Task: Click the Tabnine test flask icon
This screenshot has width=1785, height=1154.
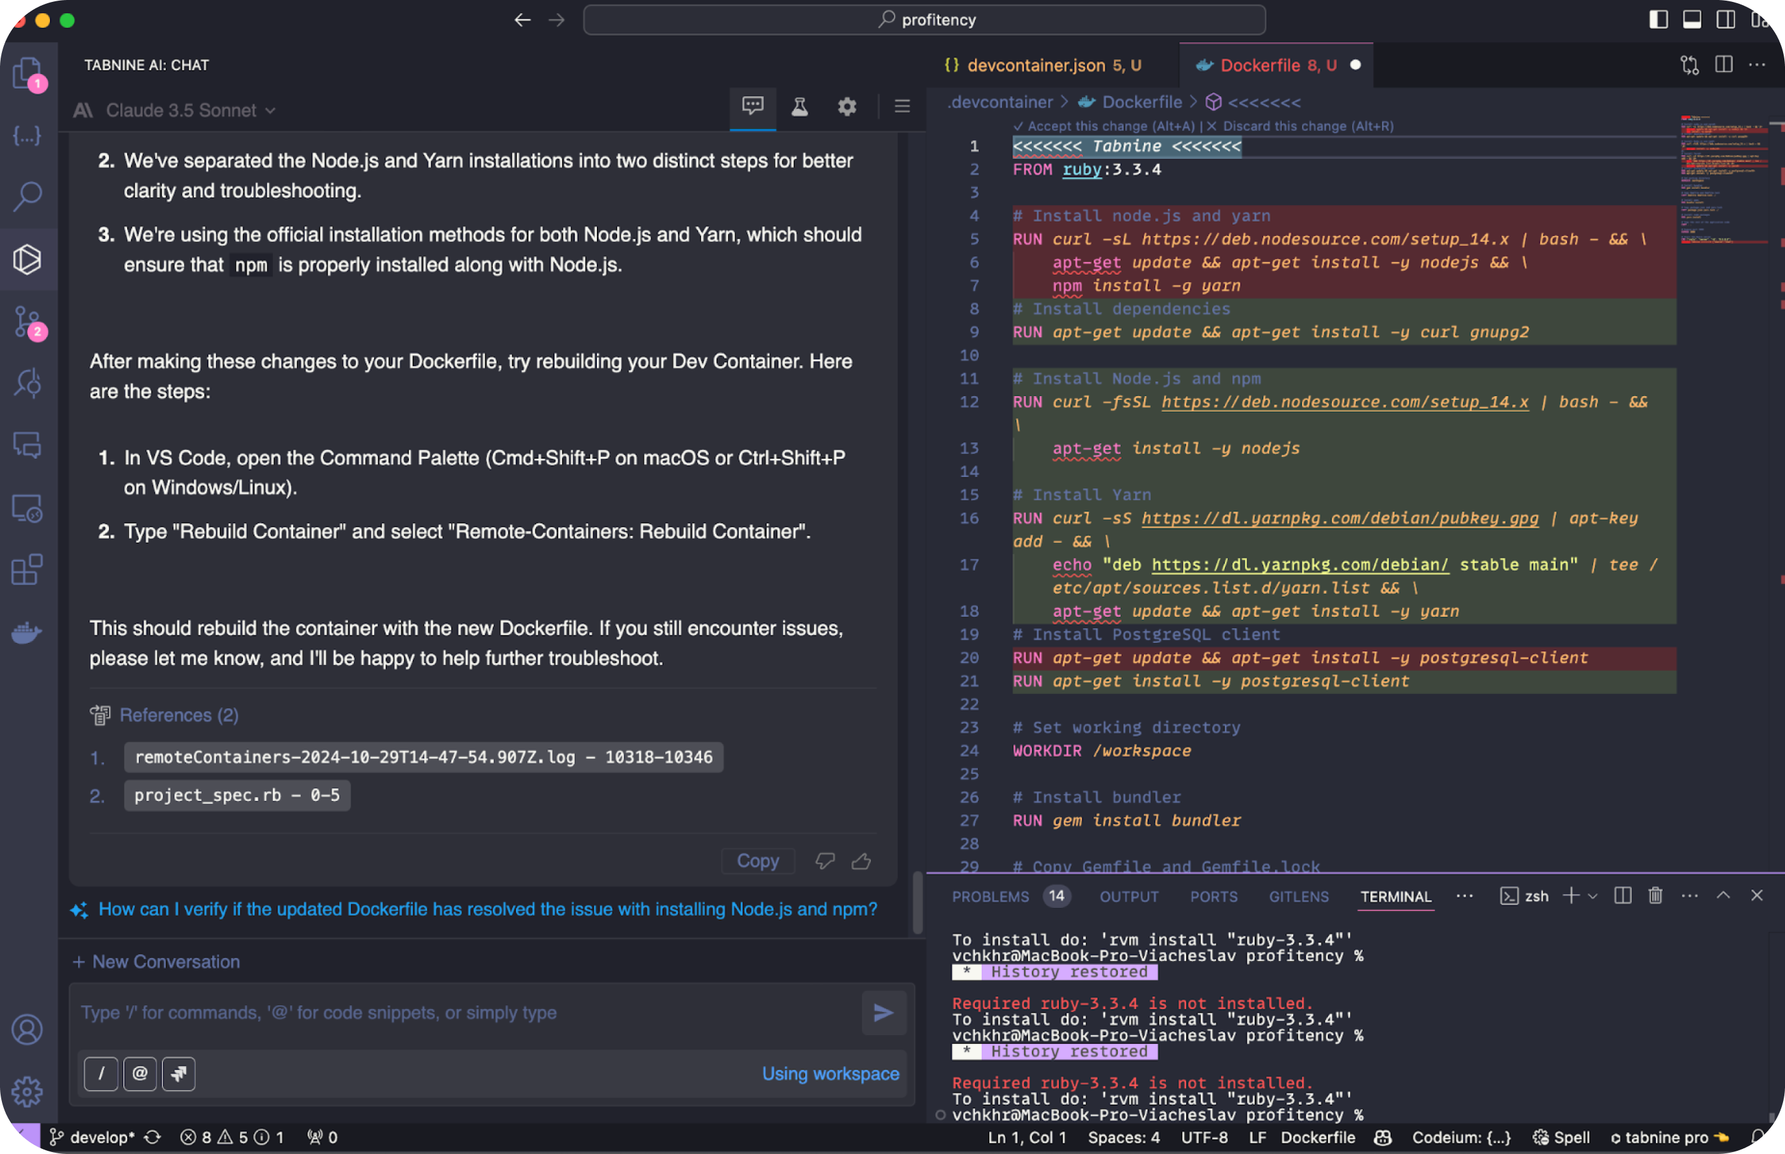Action: pos(799,108)
